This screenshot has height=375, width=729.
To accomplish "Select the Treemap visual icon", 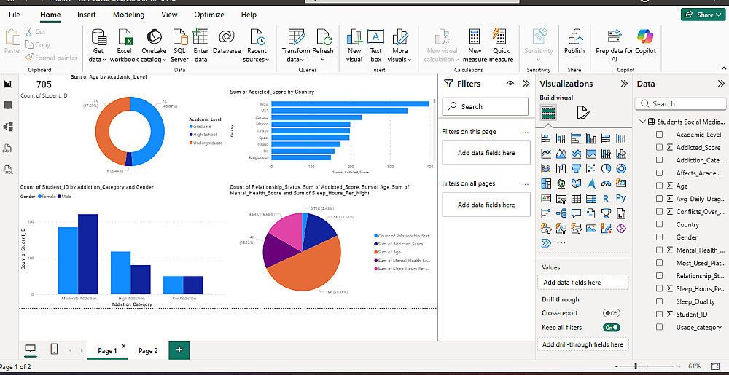I will (x=546, y=183).
